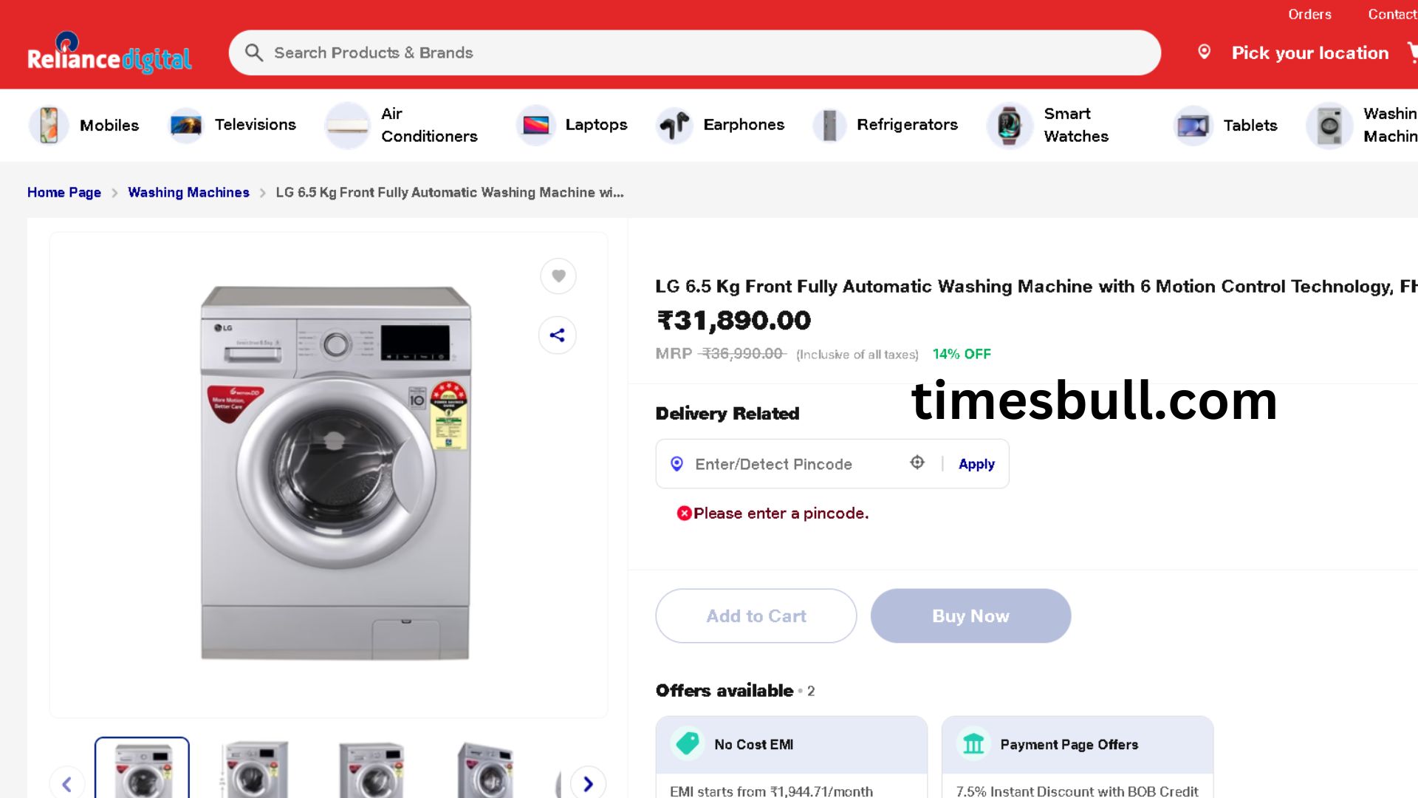Add product to wishlist with heart icon

558,276
